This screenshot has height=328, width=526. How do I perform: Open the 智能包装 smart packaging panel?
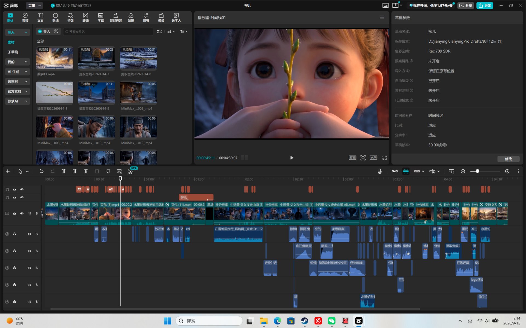[116, 18]
